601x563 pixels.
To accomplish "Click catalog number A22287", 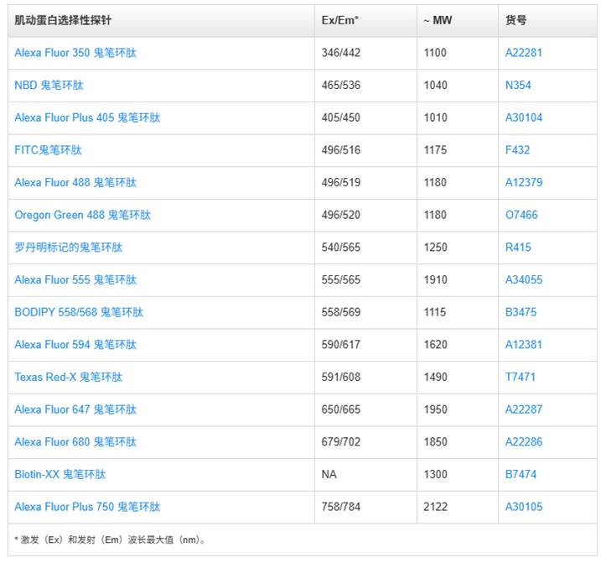I will click(524, 409).
